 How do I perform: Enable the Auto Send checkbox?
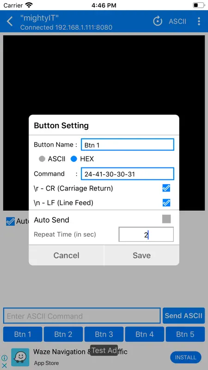(x=166, y=219)
